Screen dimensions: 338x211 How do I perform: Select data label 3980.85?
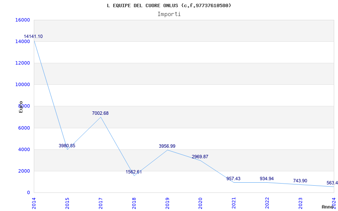(67, 146)
